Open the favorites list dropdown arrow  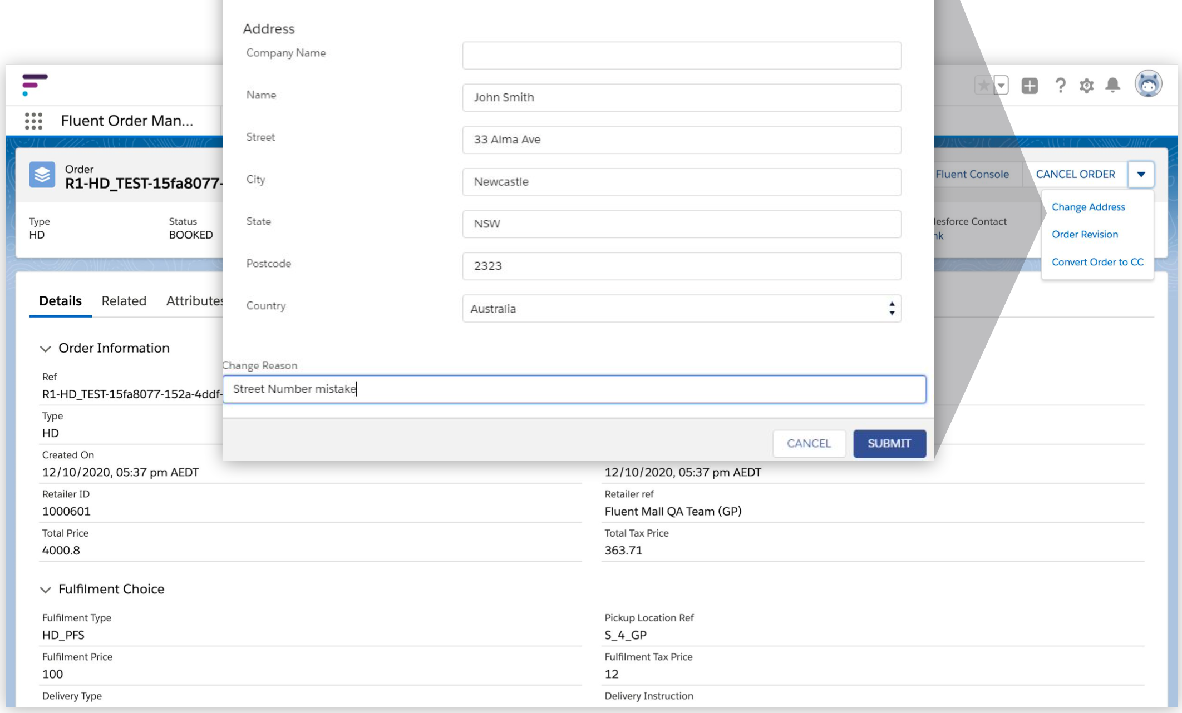coord(1001,86)
